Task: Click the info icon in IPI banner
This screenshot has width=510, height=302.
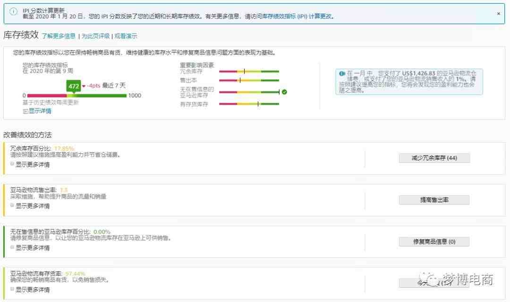Action: (x=13, y=12)
